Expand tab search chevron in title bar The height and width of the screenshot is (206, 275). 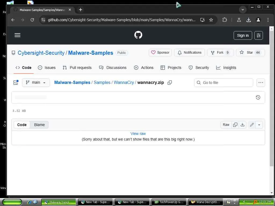pyautogui.click(x=243, y=10)
